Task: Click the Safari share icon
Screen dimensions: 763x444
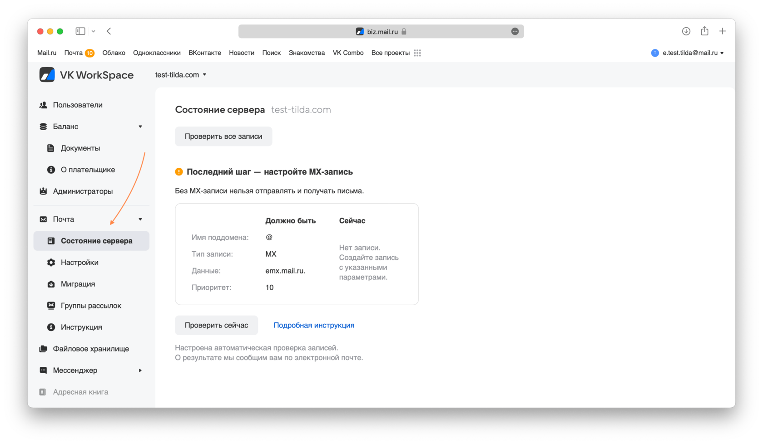Action: (704, 31)
